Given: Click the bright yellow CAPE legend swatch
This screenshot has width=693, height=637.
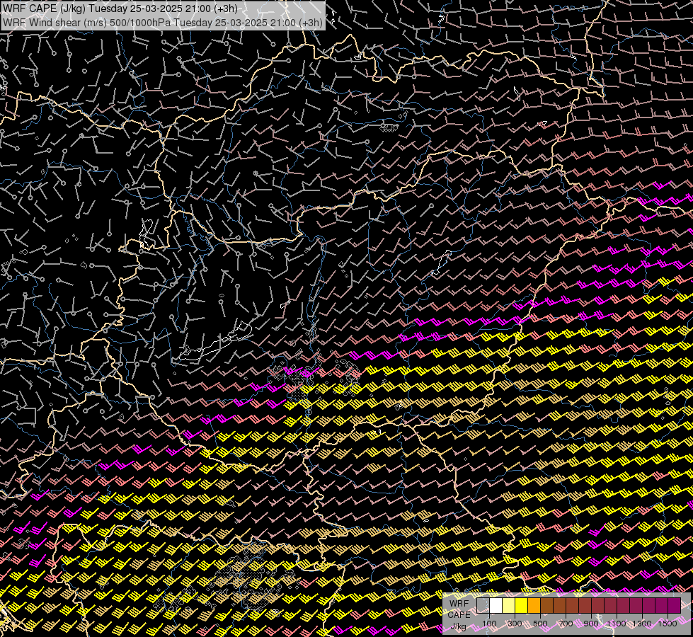Looking at the screenshot, I should coord(522,605).
